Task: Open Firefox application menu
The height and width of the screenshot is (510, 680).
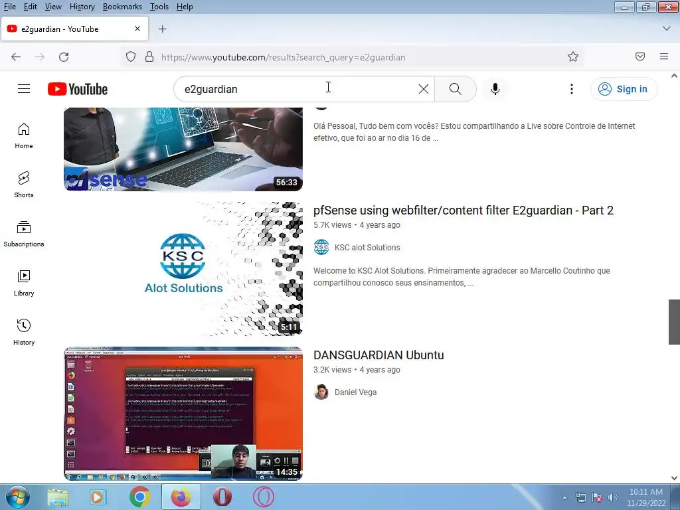Action: click(x=664, y=56)
